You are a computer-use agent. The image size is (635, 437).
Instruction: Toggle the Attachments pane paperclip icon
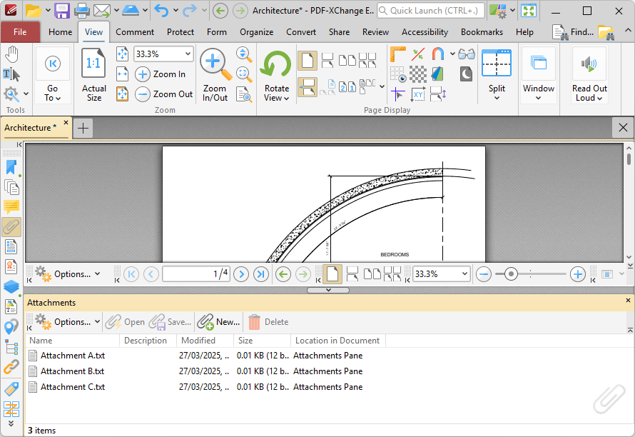click(x=11, y=227)
